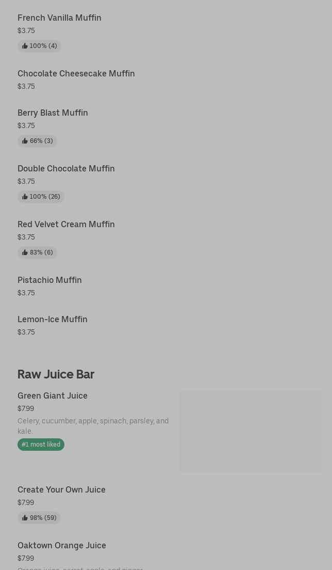Click the Green Giant Juice photo
332x570 pixels.
[x=251, y=431]
